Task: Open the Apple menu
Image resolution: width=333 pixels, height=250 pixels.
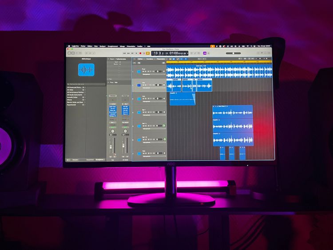Action: [x=69, y=46]
